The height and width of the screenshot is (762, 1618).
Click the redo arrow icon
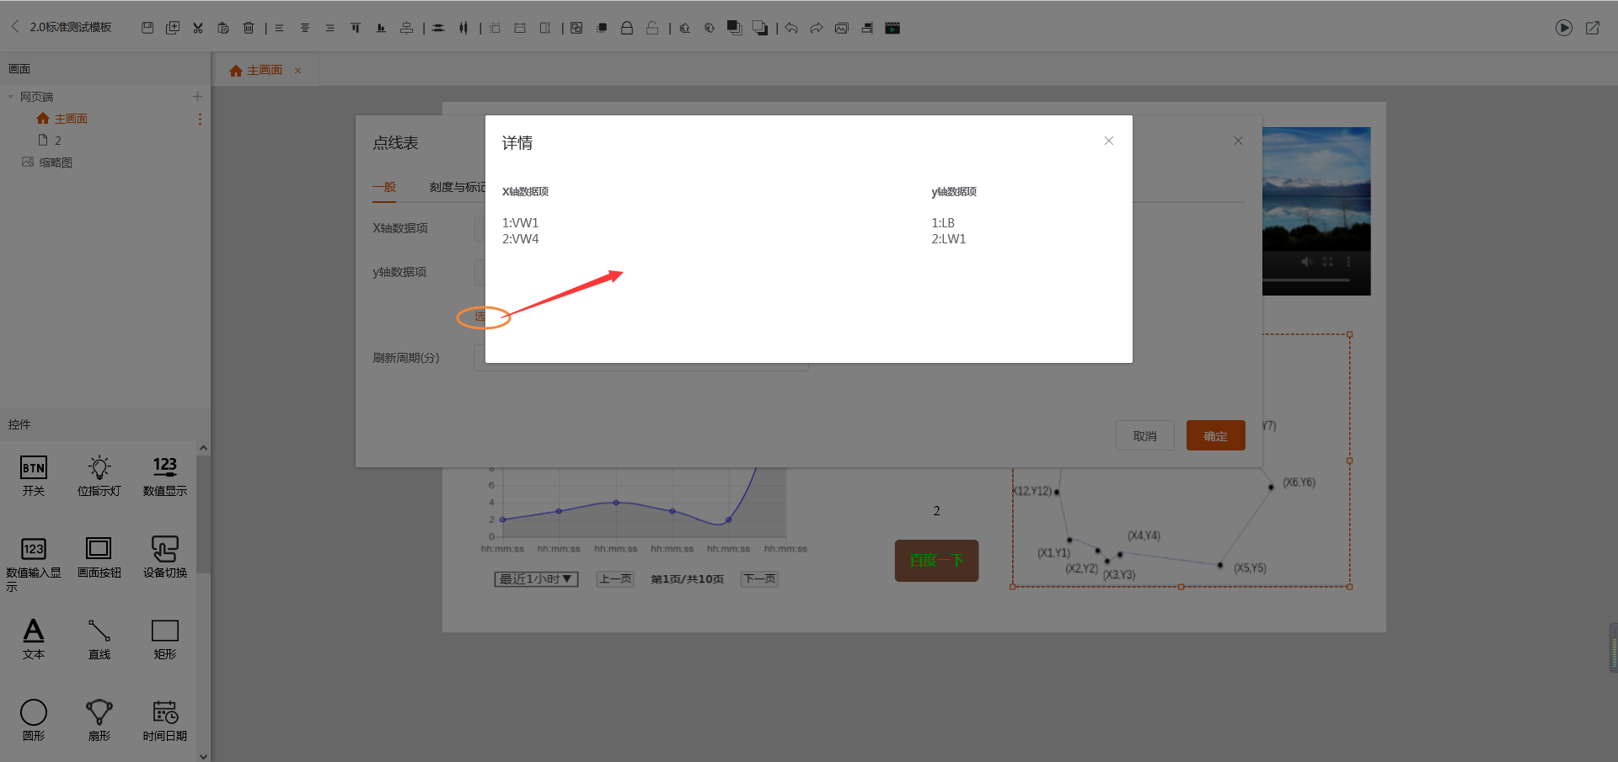[x=817, y=28]
